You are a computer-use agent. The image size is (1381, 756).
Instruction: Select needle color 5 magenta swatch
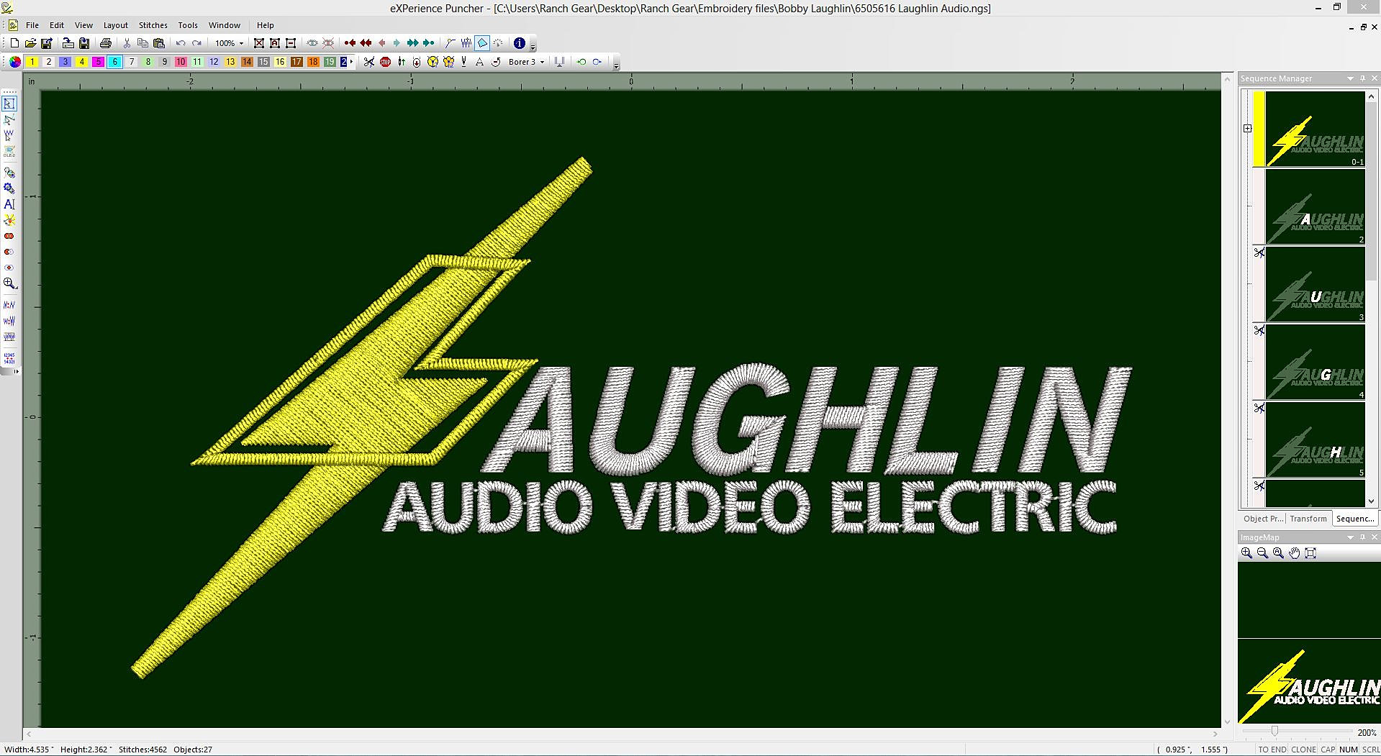pos(99,62)
